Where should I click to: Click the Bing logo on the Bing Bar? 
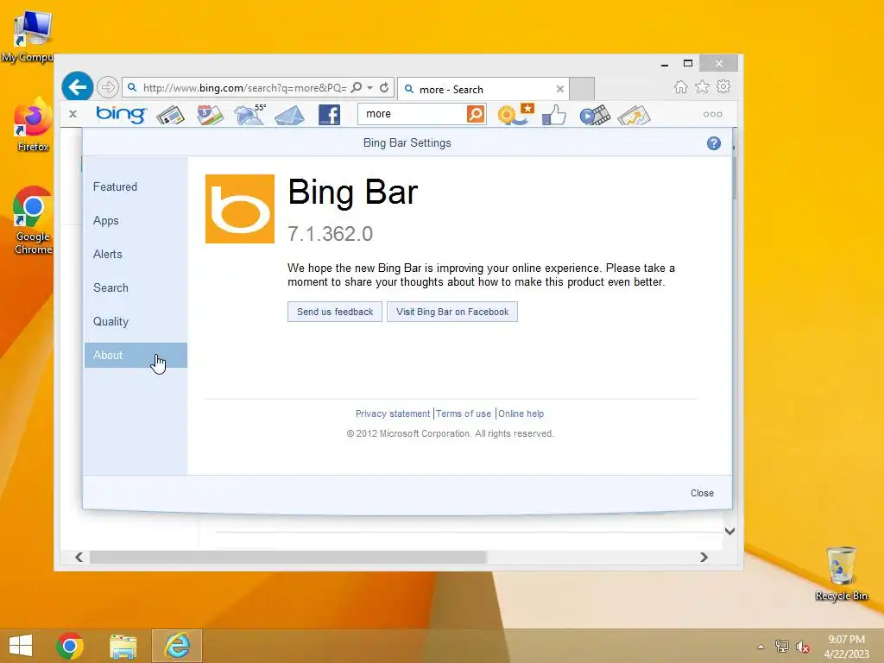coord(121,114)
